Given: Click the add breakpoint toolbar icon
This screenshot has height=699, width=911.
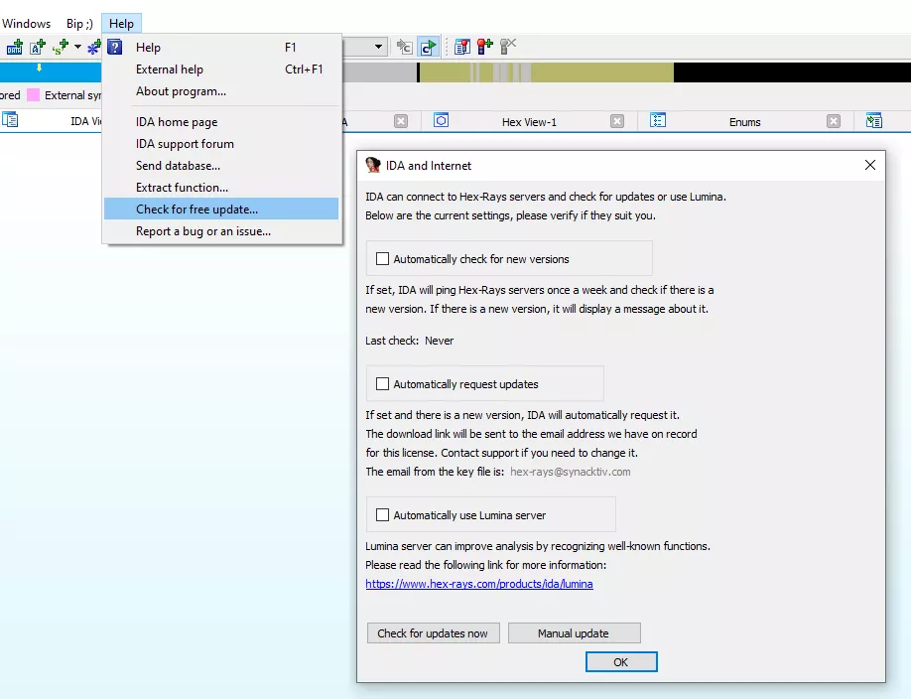Looking at the screenshot, I should [x=484, y=47].
